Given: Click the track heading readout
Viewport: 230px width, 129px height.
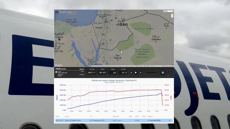Looking at the screenshot, I should tap(112, 73).
